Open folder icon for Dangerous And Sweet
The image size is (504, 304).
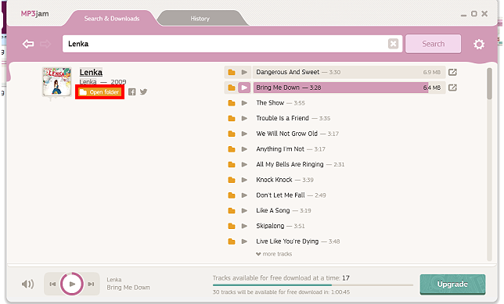[x=232, y=72]
